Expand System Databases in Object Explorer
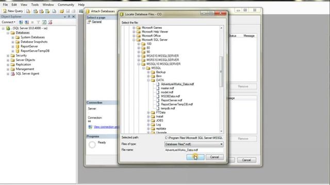Viewport: 330px width, 185px height. pyautogui.click(x=13, y=38)
